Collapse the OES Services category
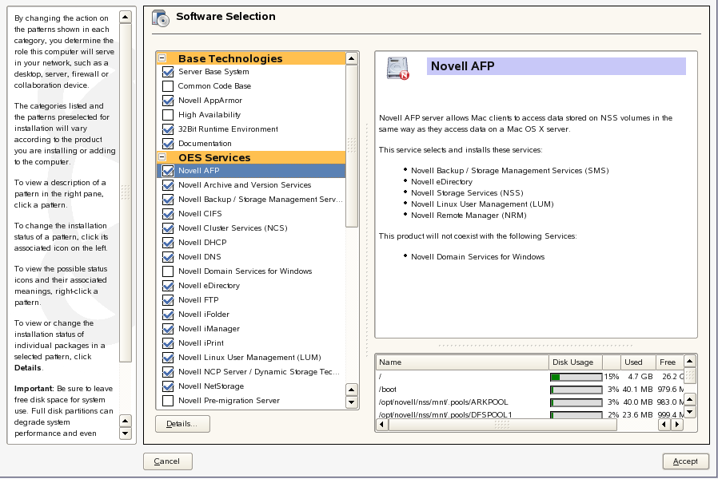 pyautogui.click(x=162, y=157)
